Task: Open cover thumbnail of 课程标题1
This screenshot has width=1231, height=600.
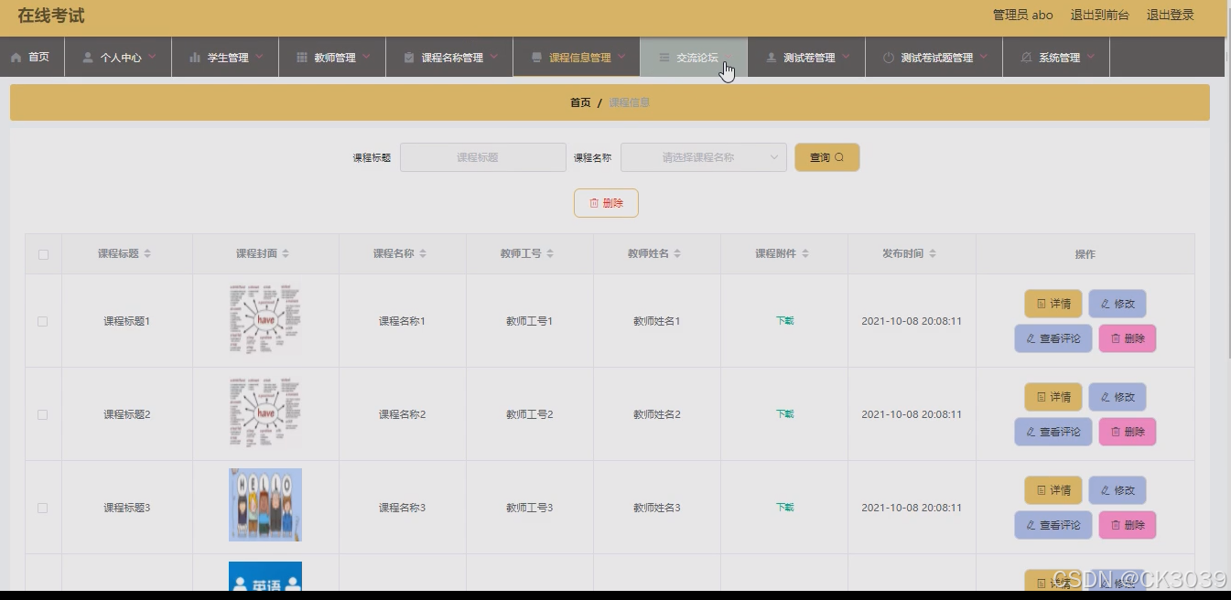Action: pos(265,320)
